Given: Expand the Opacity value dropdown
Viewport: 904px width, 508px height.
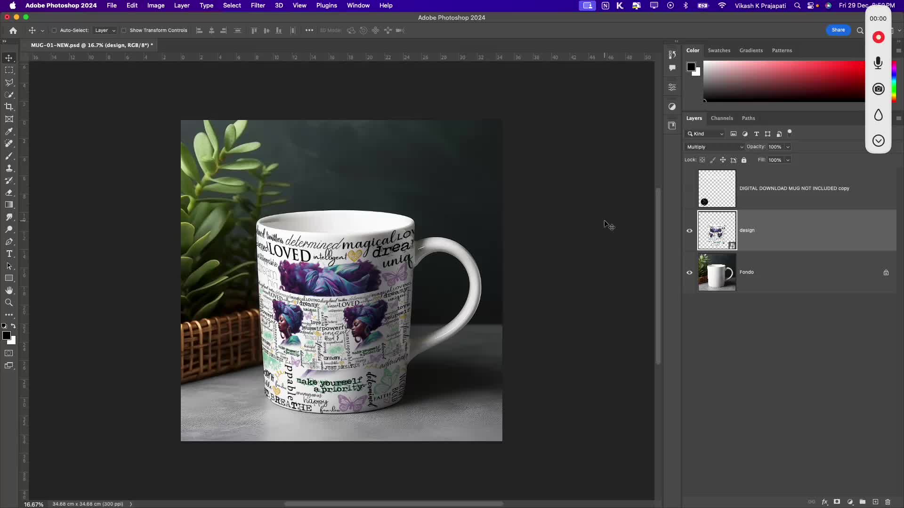Looking at the screenshot, I should tap(788, 147).
